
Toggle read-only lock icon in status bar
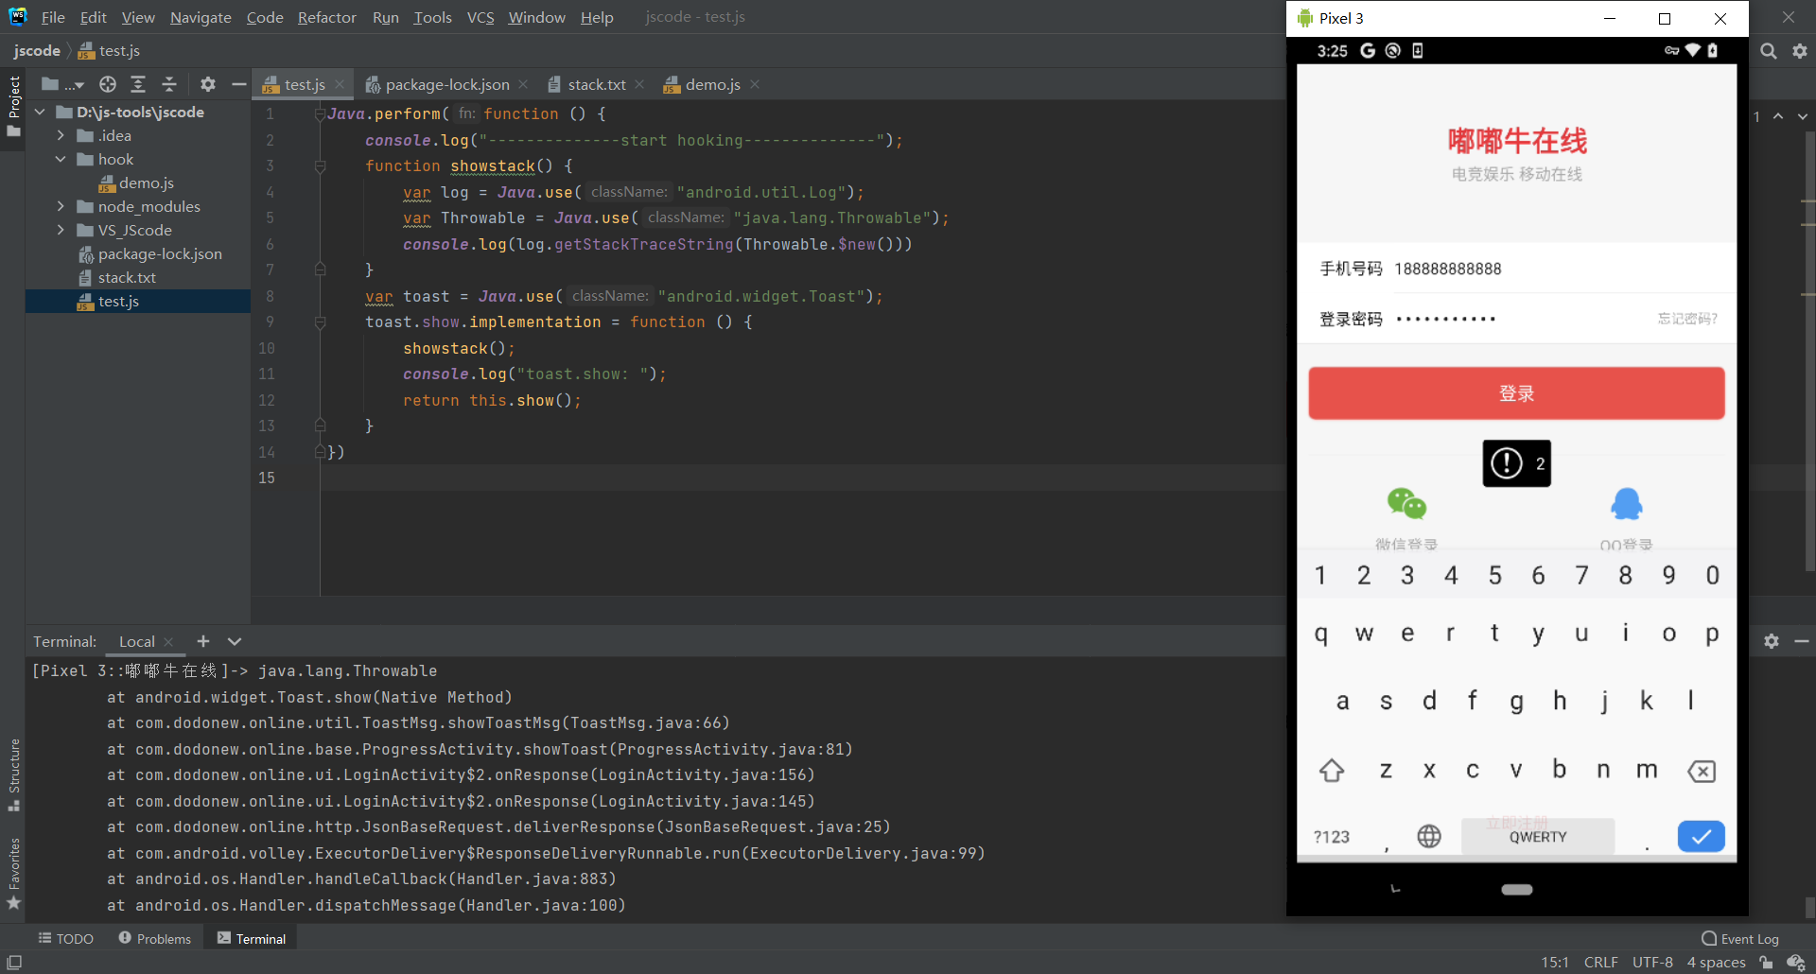click(1766, 962)
